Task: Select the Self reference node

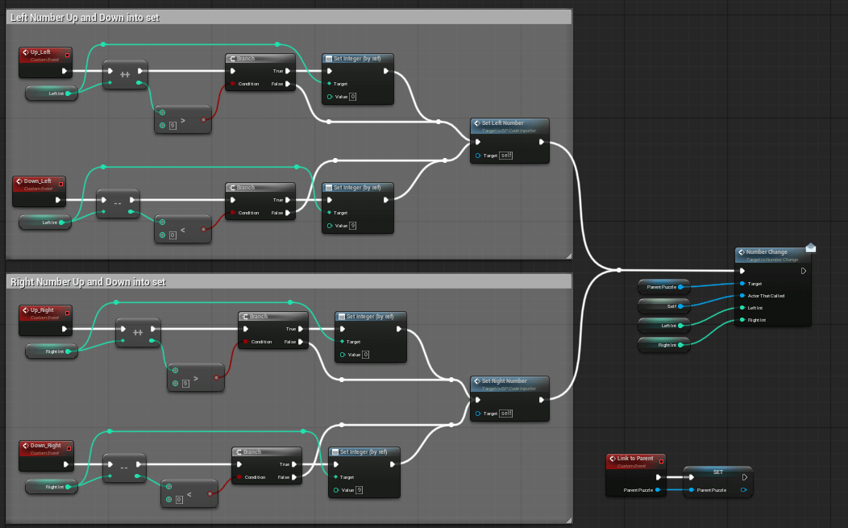Action: [x=664, y=306]
